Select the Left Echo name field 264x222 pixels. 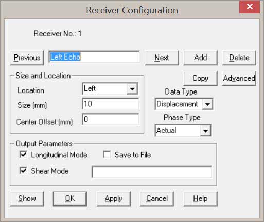(x=94, y=57)
